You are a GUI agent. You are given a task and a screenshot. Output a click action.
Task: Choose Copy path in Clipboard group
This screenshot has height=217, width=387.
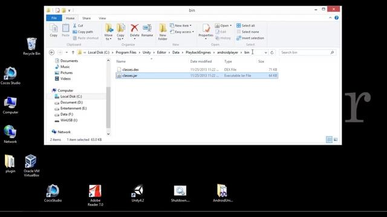click(83, 32)
